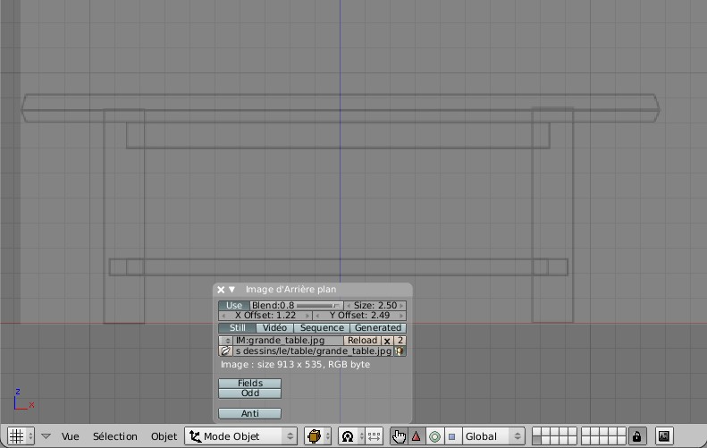Enable the Anti toggle
The height and width of the screenshot is (448, 707).
click(x=249, y=413)
